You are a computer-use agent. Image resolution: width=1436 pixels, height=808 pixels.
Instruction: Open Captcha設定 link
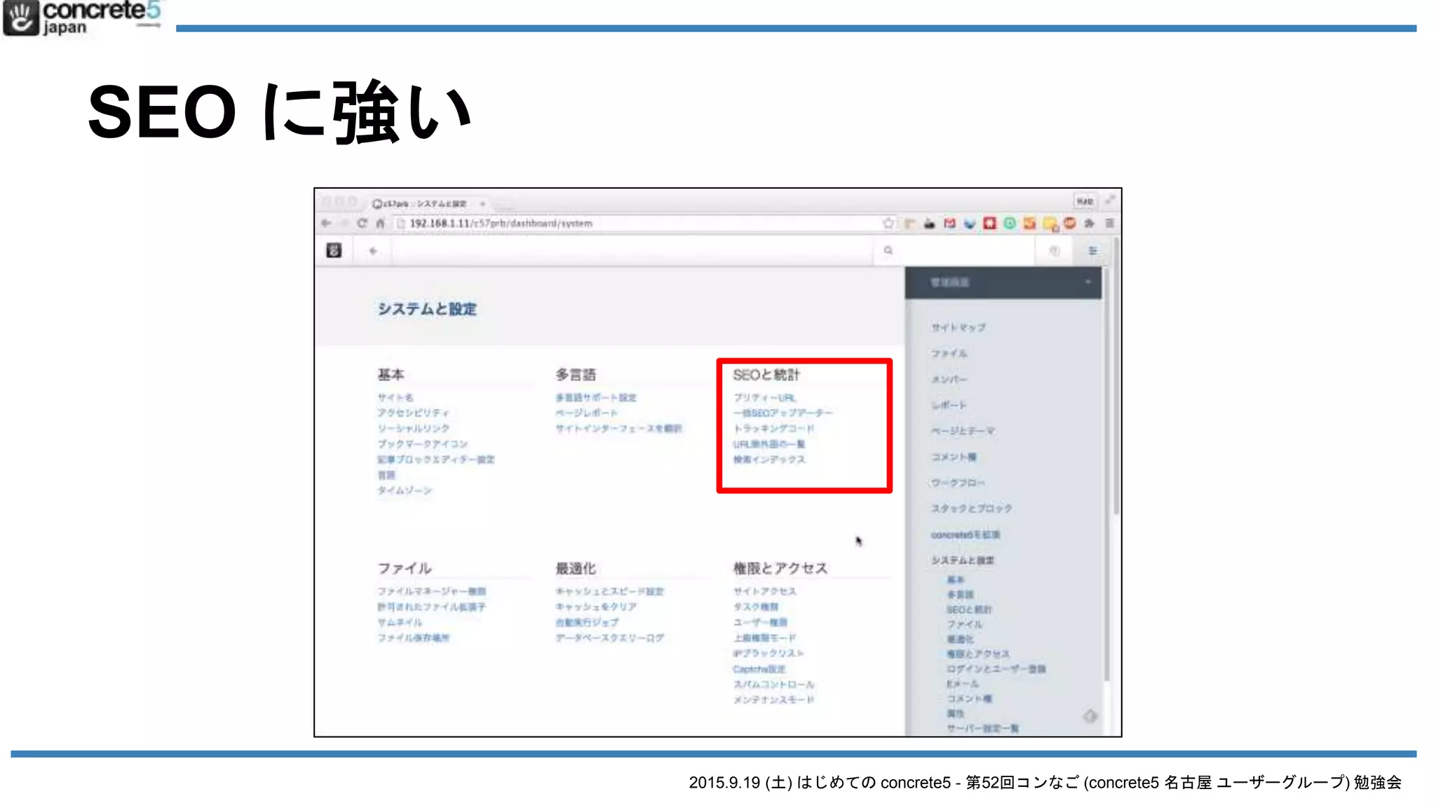(759, 668)
